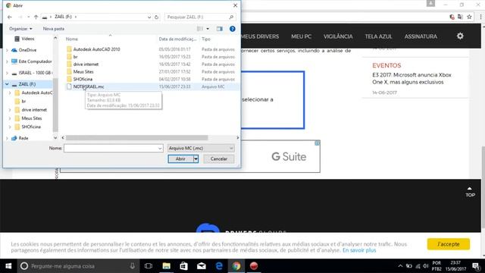This screenshot has width=485, height=273.
Task: Click search magnifier in Pesquisar box
Action: pos(231,17)
